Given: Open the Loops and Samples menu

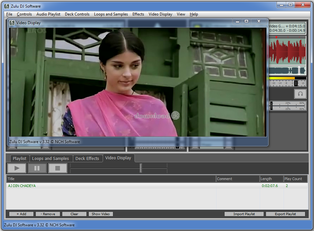Looking at the screenshot, I should [x=111, y=14].
